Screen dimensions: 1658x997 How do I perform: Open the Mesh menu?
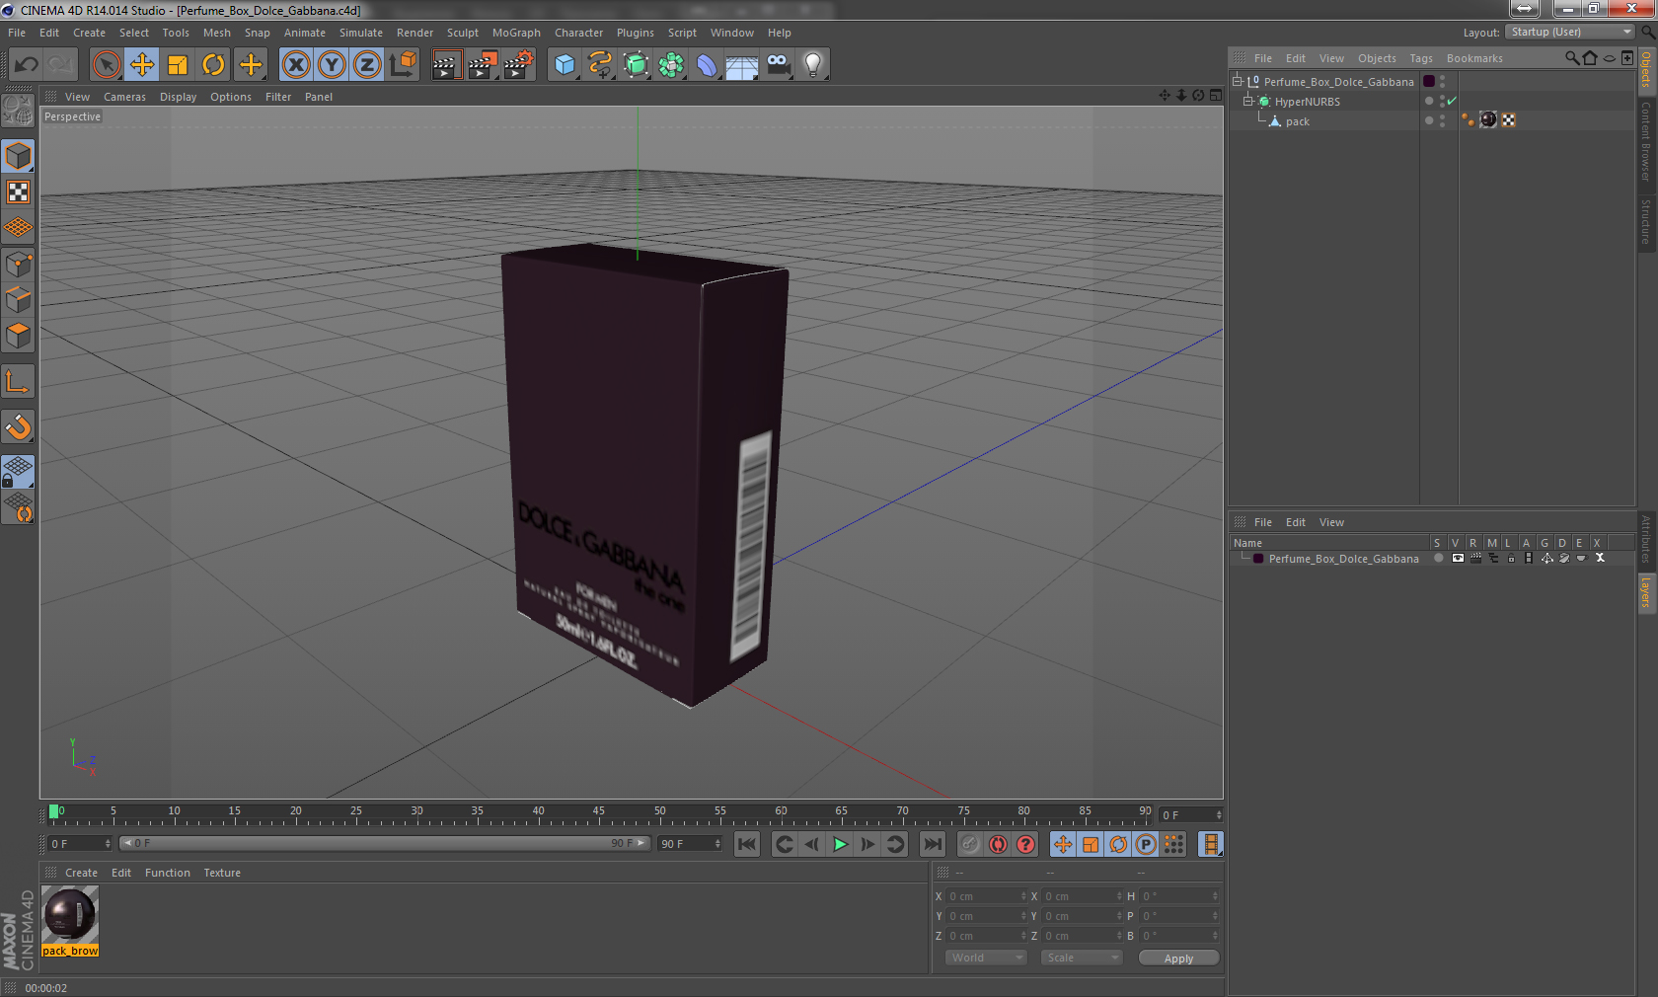point(216,33)
